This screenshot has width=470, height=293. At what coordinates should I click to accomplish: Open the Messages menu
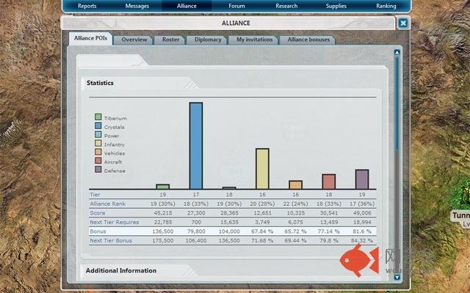[137, 6]
